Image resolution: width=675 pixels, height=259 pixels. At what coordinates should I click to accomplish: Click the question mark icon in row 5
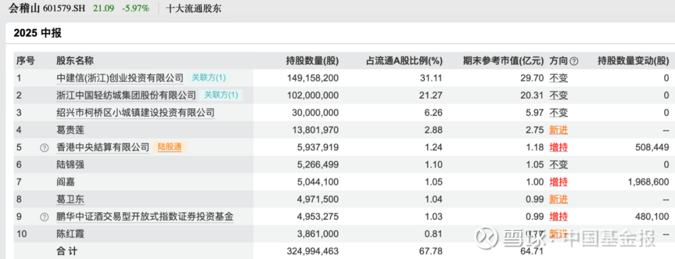coord(44,148)
